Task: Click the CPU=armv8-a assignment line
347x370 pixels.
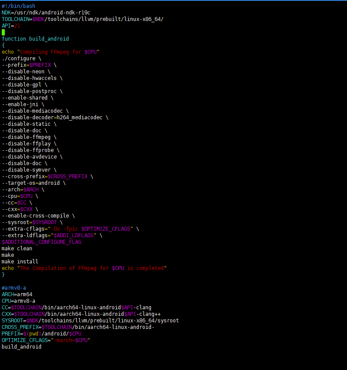Action: [x=18, y=301]
